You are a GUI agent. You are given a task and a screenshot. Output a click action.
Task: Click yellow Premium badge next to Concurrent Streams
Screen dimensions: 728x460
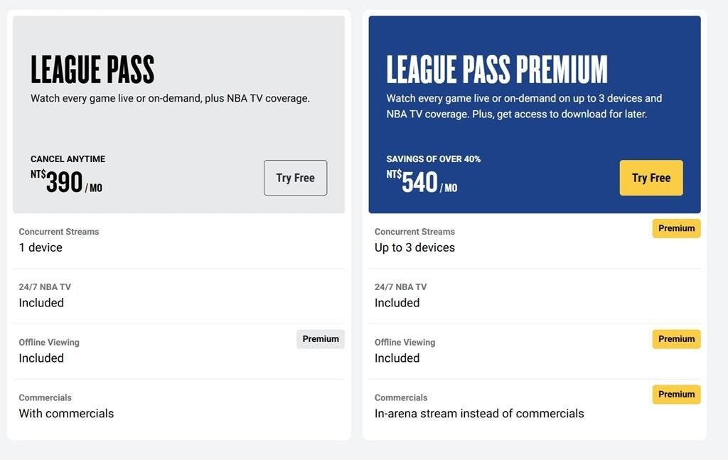click(x=676, y=228)
